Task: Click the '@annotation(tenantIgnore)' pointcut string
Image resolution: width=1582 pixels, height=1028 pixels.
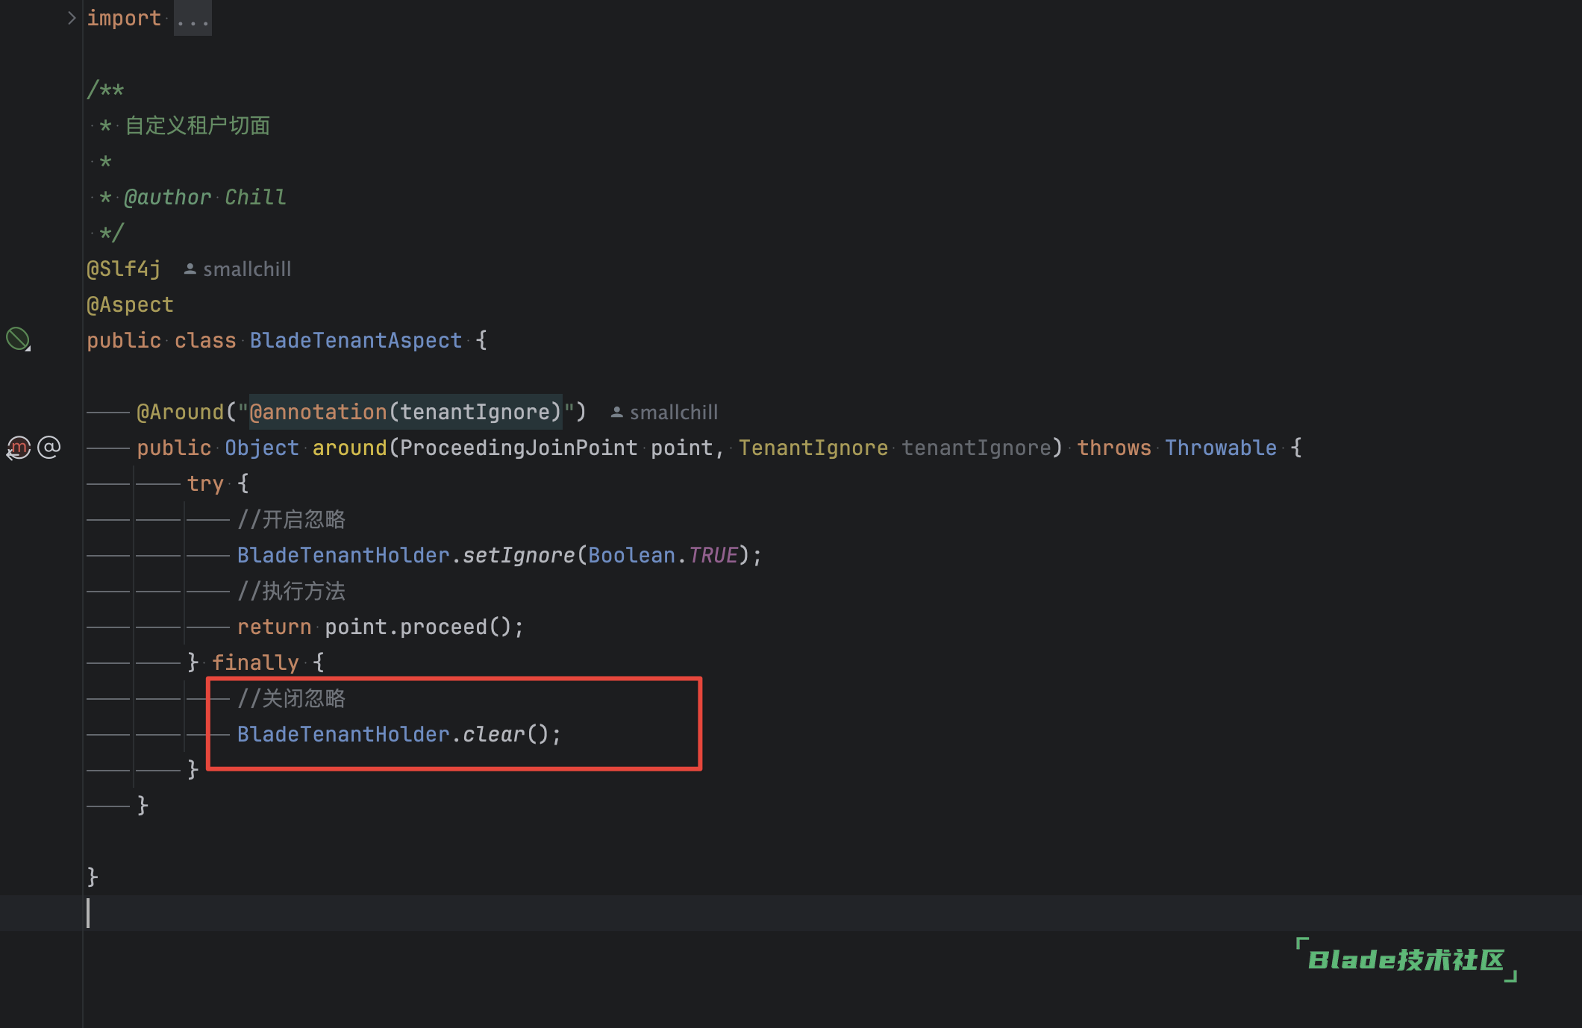Action: tap(405, 412)
